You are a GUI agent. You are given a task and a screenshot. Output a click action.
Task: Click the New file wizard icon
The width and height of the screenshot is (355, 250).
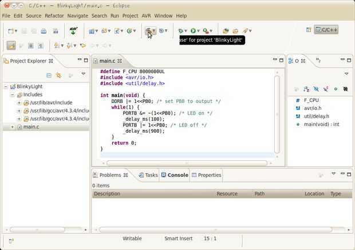click(x=11, y=30)
